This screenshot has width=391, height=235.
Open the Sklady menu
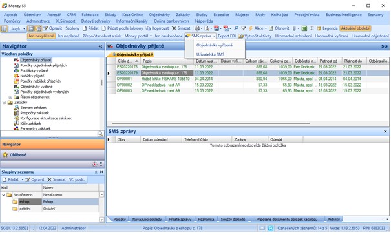pos(111,15)
